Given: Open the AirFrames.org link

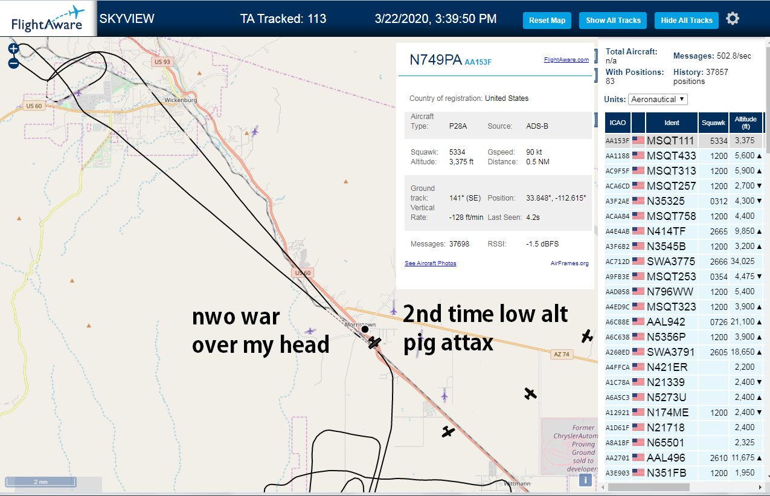Looking at the screenshot, I should click(569, 263).
